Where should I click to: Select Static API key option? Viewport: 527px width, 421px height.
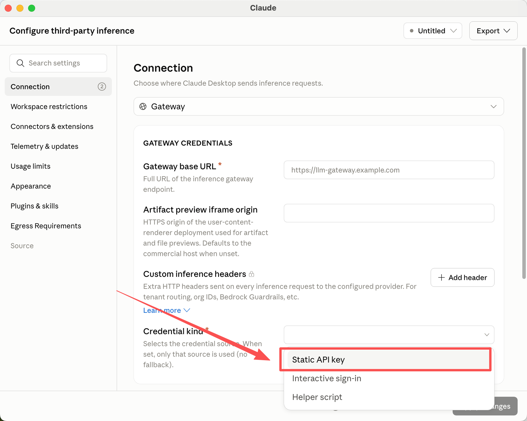[x=389, y=360]
